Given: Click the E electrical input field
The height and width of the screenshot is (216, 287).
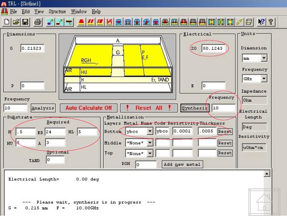Looking at the screenshot, I should point(213,85).
